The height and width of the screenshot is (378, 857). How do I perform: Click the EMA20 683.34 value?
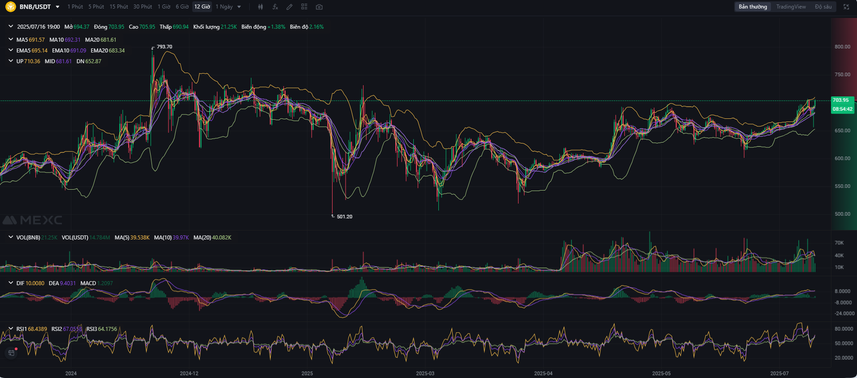tap(117, 50)
